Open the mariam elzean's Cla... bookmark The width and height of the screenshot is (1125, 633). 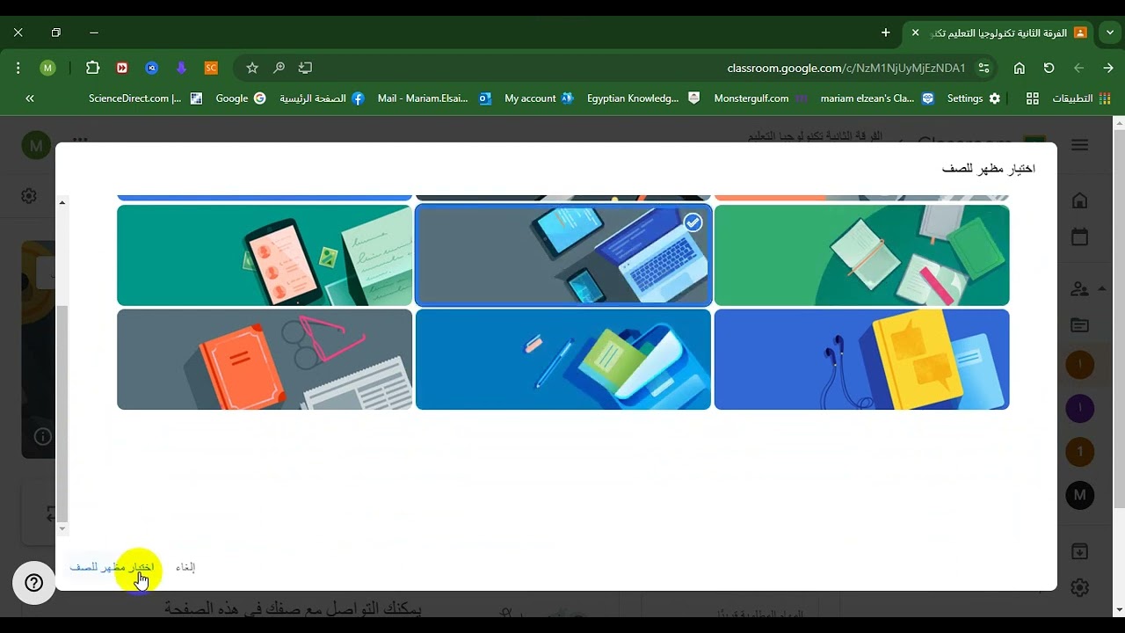876,98
